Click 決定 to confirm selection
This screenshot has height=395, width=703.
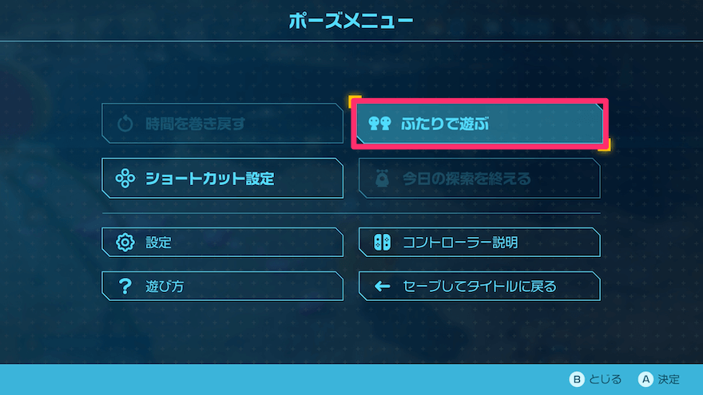[660, 380]
